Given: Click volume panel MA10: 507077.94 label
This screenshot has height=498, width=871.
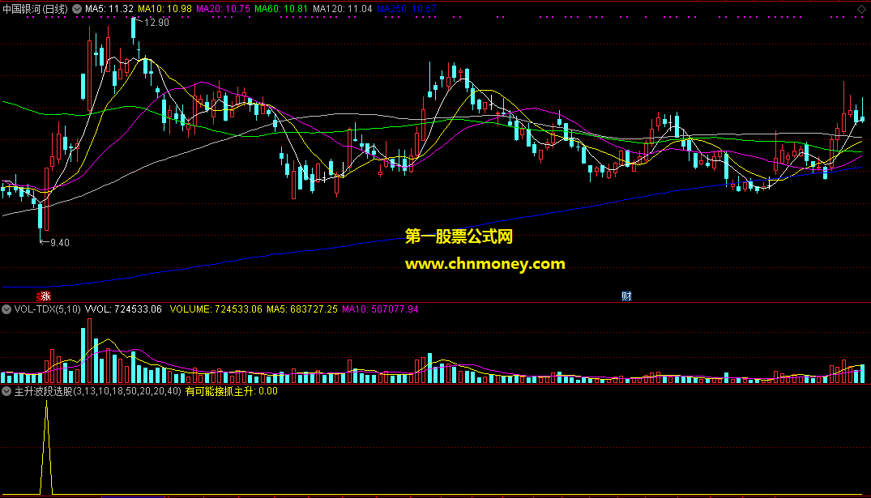Looking at the screenshot, I should [381, 309].
